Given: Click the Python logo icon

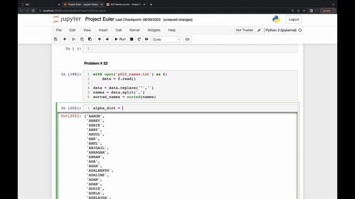Looking at the screenshot, I should click(276, 19).
